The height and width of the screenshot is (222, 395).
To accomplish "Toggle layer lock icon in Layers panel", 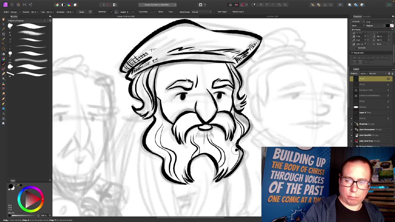I will point(392,73).
